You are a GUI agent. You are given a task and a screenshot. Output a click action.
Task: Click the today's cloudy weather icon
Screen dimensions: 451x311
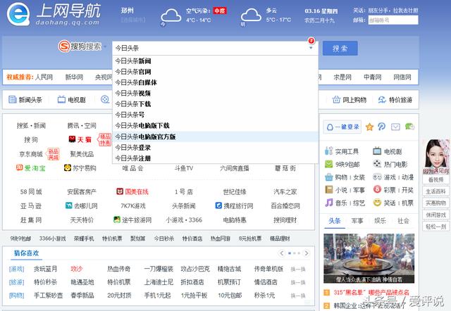coord(171,15)
